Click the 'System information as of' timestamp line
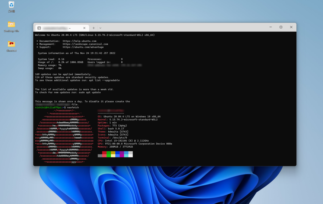The height and width of the screenshot is (204, 323). pos(77,53)
